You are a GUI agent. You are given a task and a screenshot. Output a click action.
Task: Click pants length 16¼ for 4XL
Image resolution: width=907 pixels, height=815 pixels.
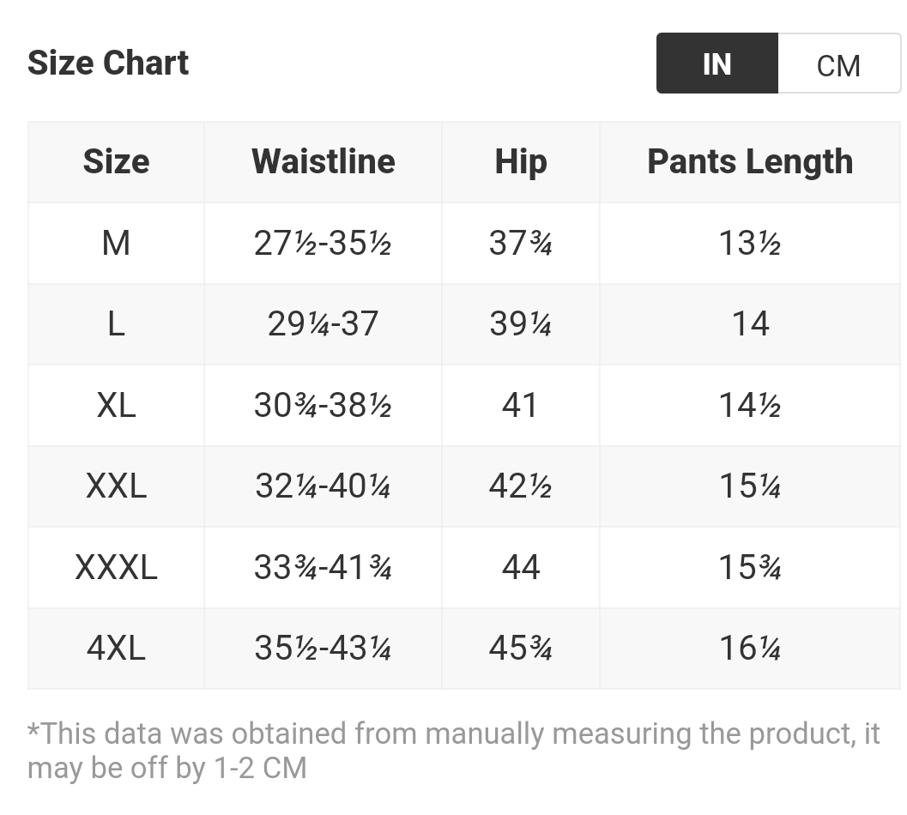click(749, 648)
